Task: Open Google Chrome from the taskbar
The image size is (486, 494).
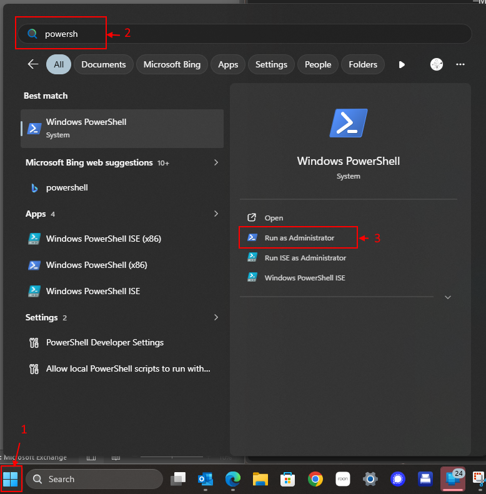Action: [315, 479]
